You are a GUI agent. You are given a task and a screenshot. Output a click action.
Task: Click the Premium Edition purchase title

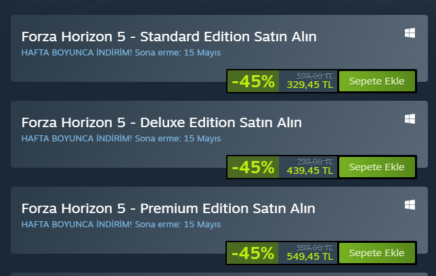click(x=168, y=208)
